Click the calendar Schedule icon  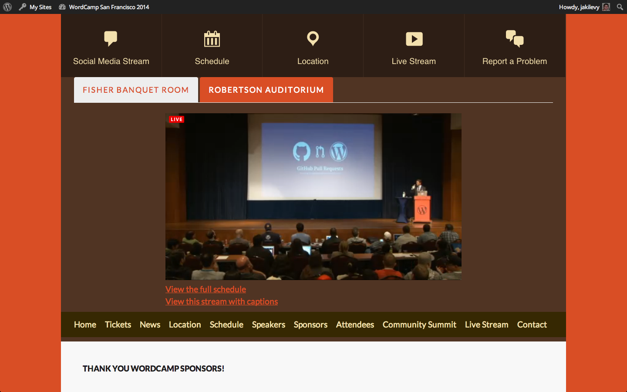click(212, 39)
